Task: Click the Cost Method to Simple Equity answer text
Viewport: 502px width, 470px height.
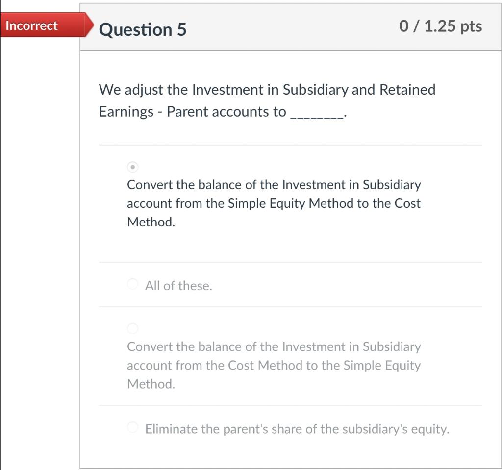Action: point(273,365)
